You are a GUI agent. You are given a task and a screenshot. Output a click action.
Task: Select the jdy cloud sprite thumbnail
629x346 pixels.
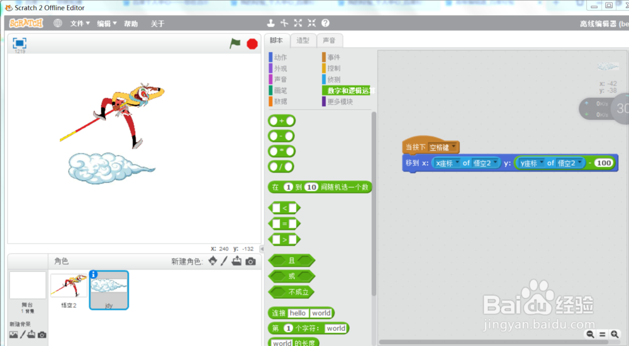click(109, 290)
